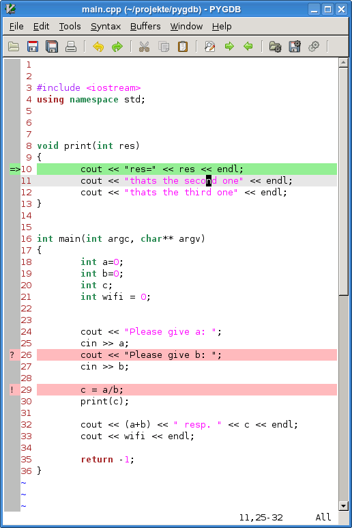Cut selection using scissors icon
This screenshot has height=528, width=352.
(x=144, y=46)
